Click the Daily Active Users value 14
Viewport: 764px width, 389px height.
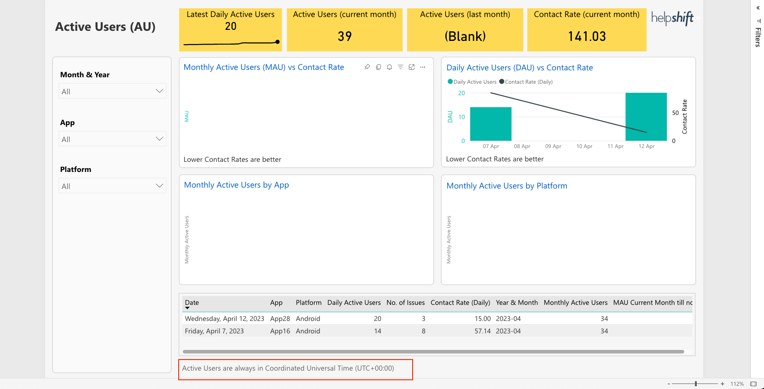378,331
